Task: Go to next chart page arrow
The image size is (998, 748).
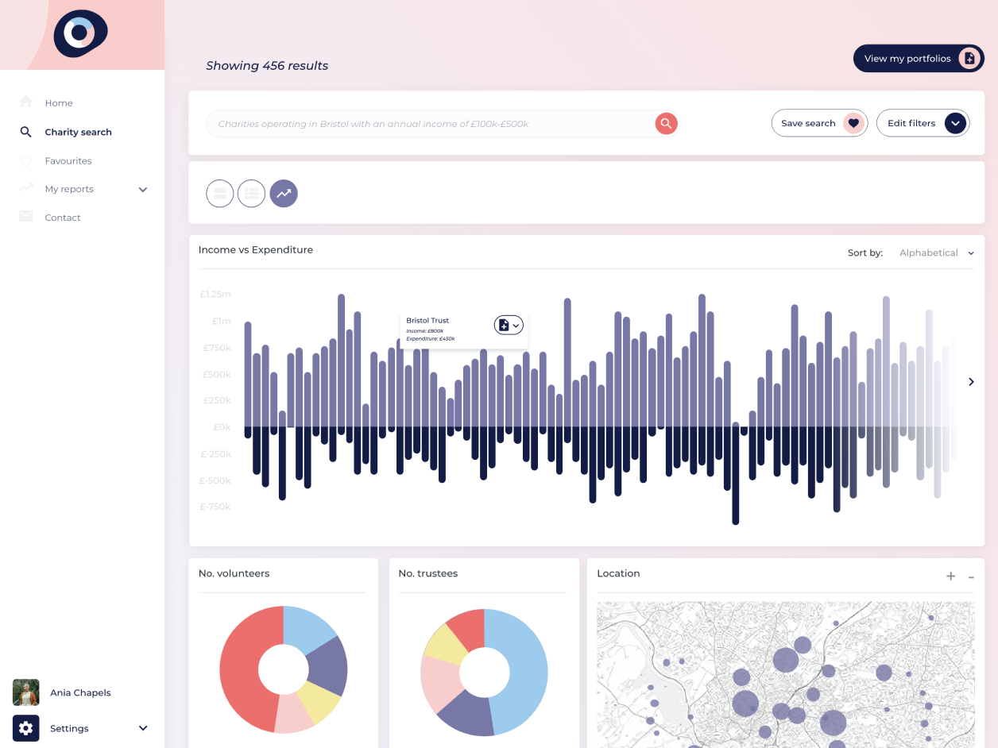Action: point(971,382)
